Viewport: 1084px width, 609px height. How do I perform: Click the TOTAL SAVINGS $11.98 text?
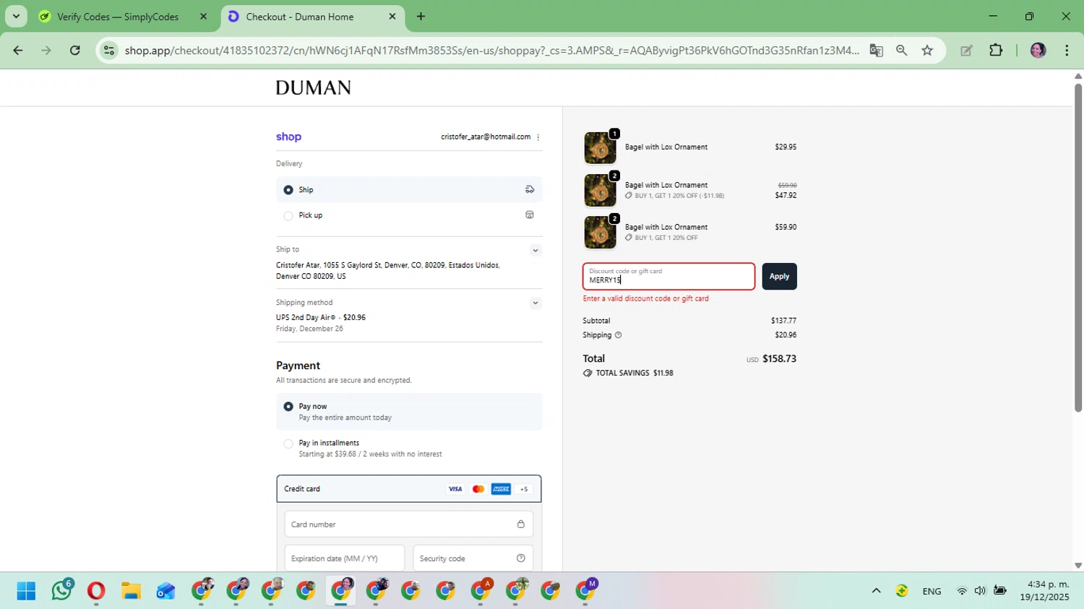[x=628, y=373]
